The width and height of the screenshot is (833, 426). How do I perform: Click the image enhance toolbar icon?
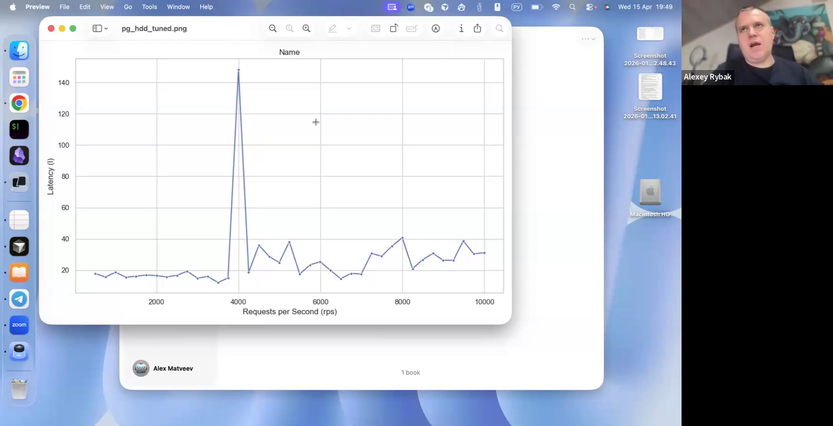pos(375,28)
